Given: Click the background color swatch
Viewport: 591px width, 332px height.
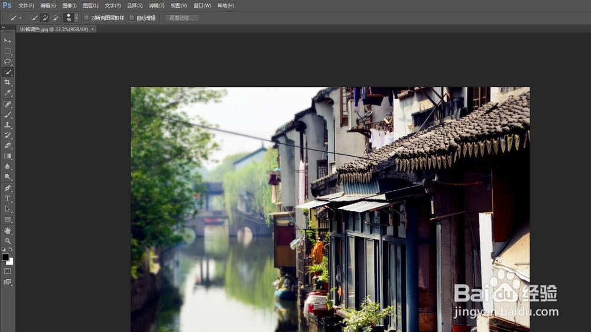Looking at the screenshot, I should point(11,262).
